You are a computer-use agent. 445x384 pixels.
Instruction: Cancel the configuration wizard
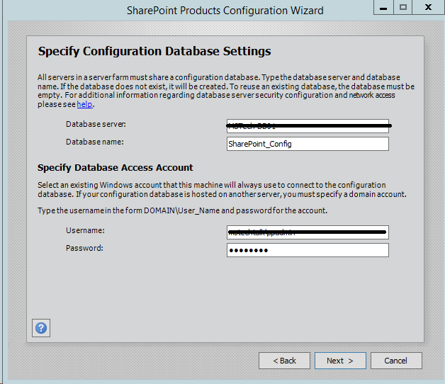(x=396, y=361)
